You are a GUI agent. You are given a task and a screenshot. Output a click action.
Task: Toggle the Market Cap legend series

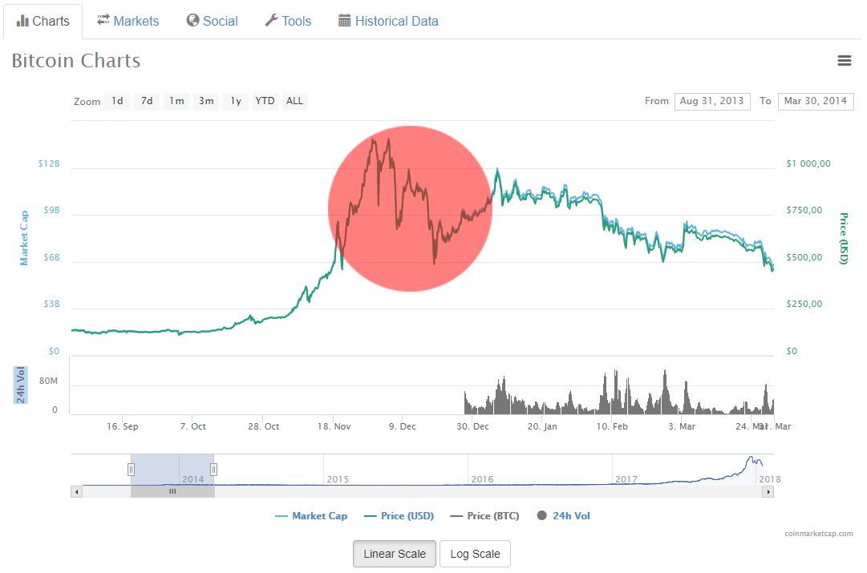click(x=311, y=516)
